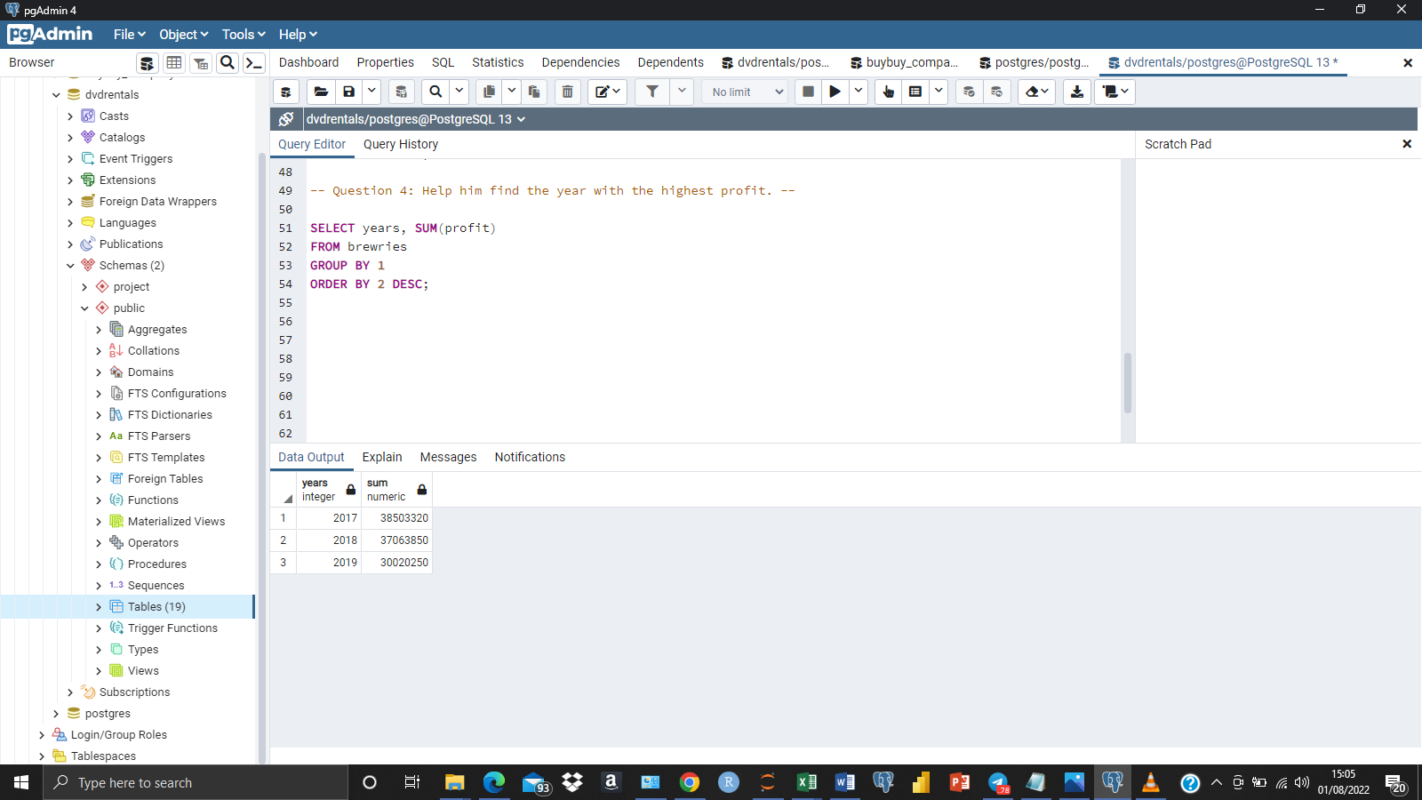Click the Paste rows toolbar icon

[x=533, y=92]
